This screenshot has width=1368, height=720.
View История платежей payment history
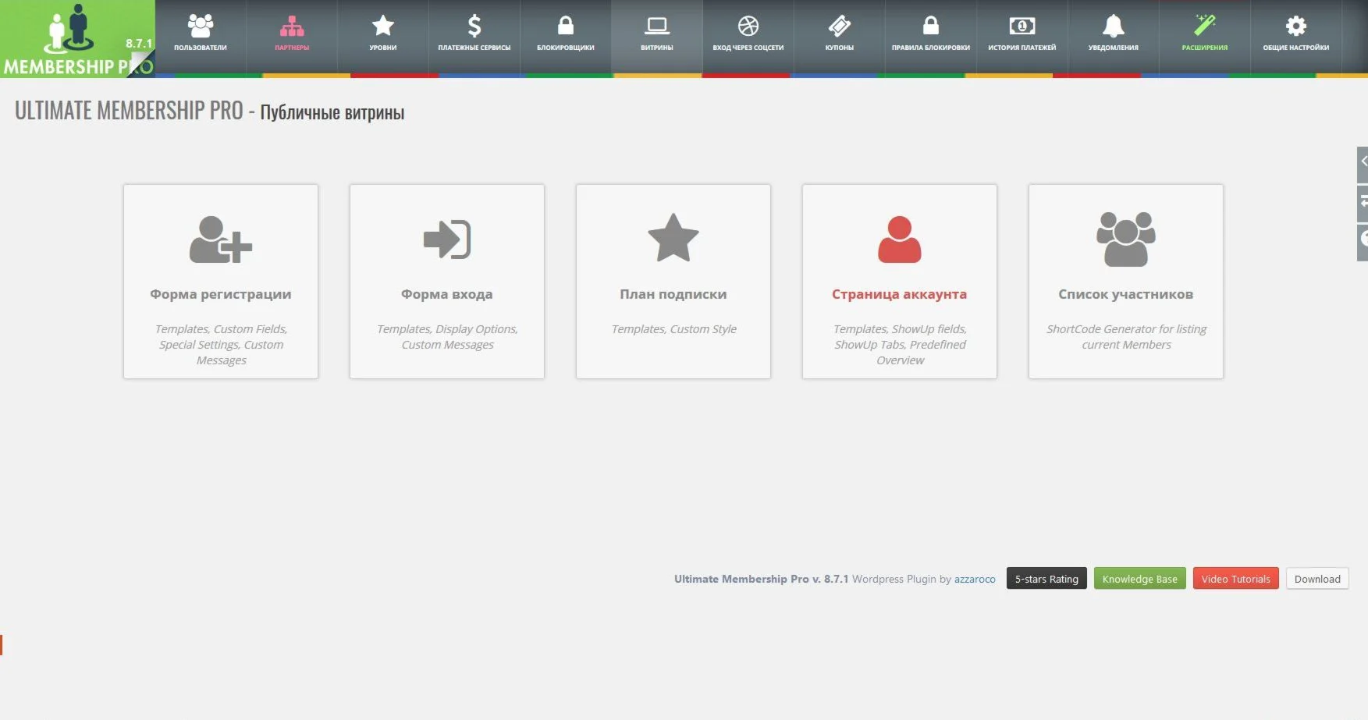click(x=1022, y=36)
